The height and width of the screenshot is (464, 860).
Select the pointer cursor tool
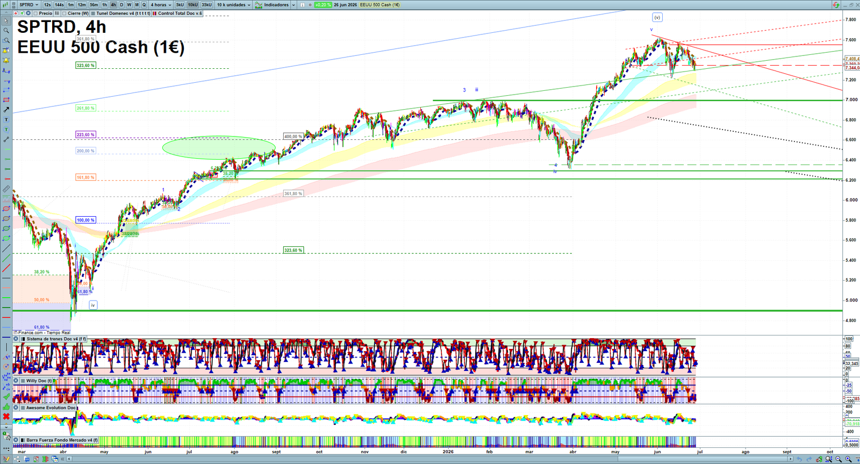pos(6,20)
